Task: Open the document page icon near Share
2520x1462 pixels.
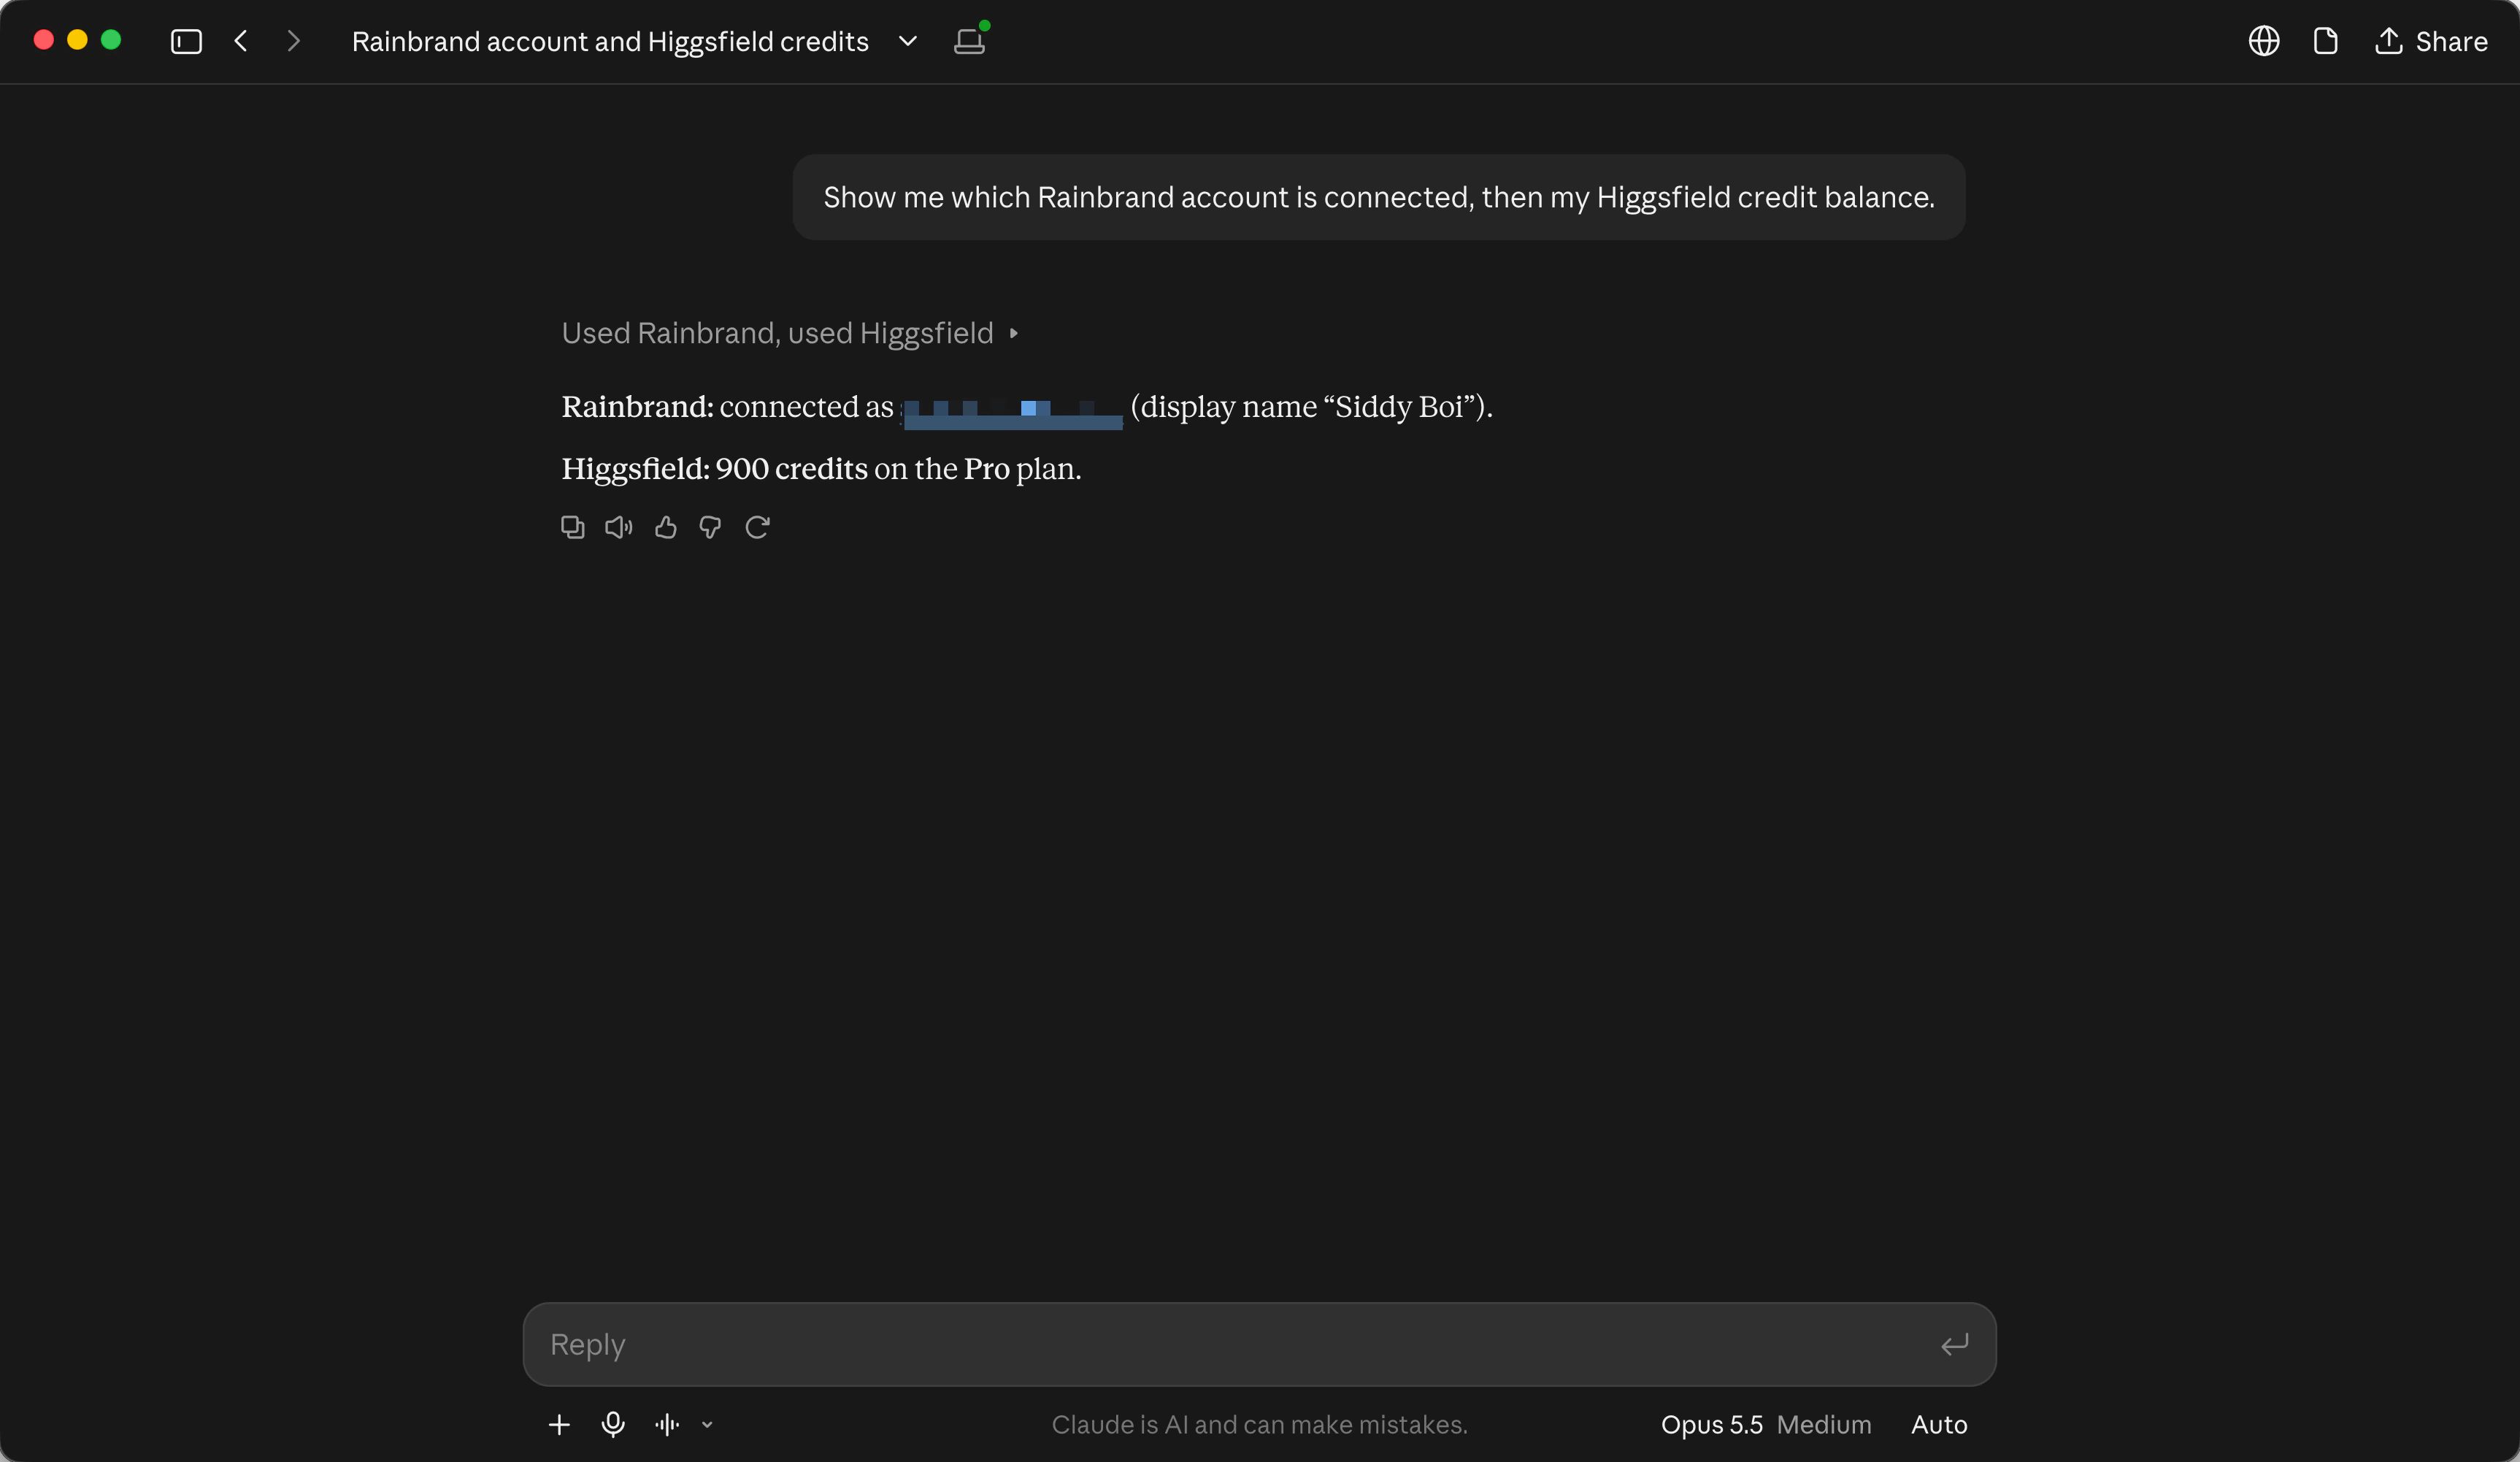Action: [x=2326, y=41]
